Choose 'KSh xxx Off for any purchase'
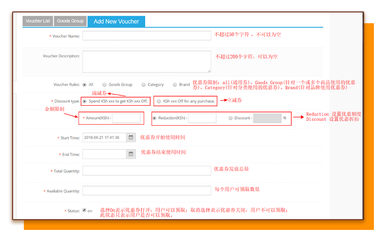 (x=159, y=101)
